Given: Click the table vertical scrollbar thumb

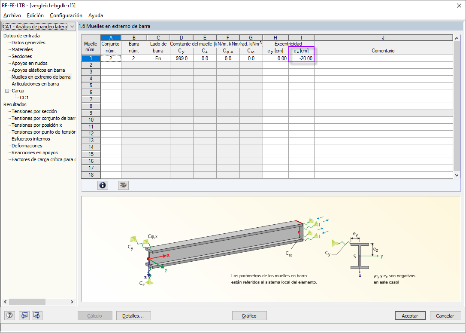Looking at the screenshot, I should pyautogui.click(x=457, y=106).
